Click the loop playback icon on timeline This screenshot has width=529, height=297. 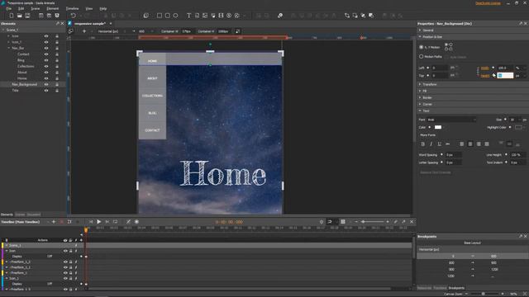click(x=116, y=222)
